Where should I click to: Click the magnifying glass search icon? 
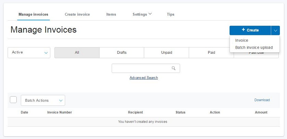click(174, 68)
